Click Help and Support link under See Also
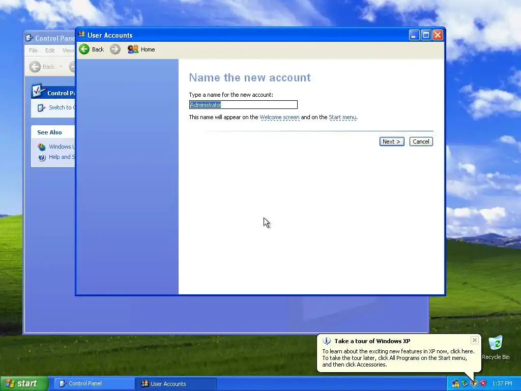This screenshot has height=391, width=521. coord(62,157)
